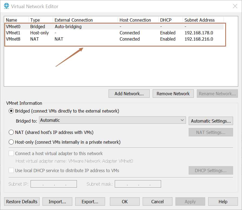Viewport: 242px width, 210px height.
Task: Click subnet address 192.168.178.0
Action: tap(199, 33)
